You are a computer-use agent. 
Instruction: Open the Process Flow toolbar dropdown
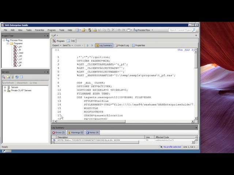[152, 30]
